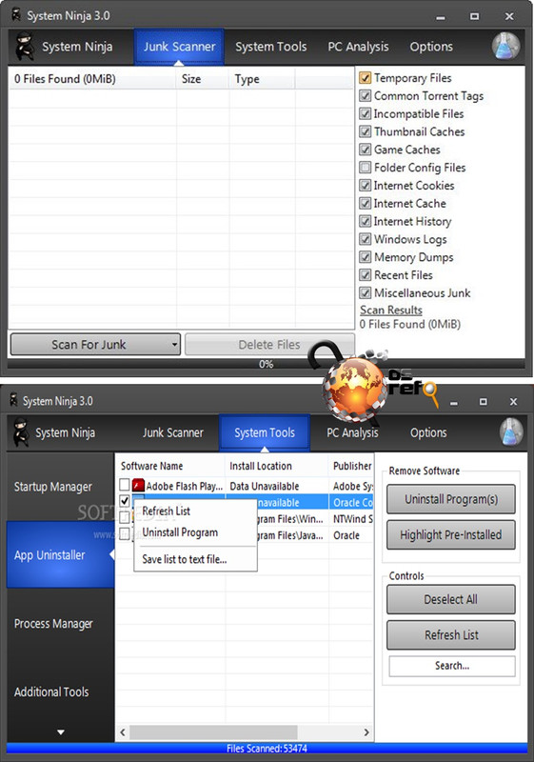This screenshot has height=762, width=534.
Task: Expand sidebar with down arrow below Additional Tools
Action: [x=61, y=732]
